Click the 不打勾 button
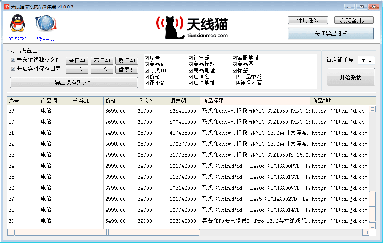383x243 pixels. coord(102,61)
